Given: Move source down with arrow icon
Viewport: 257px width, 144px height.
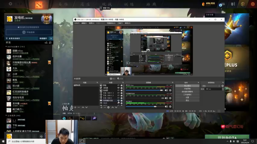Looking at the screenshot, I should (116, 107).
